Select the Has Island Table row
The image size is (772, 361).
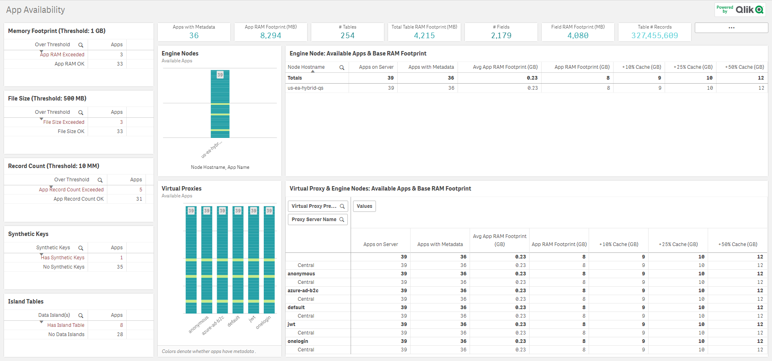click(66, 325)
